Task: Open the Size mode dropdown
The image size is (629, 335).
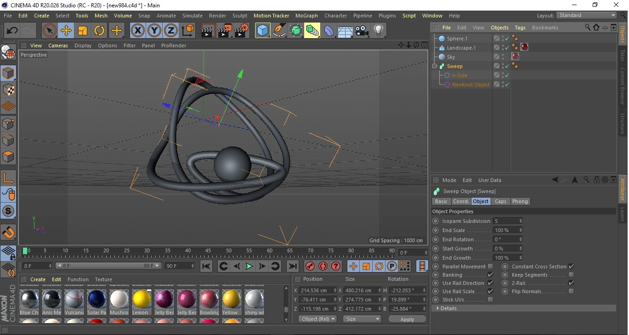Action: [x=363, y=319]
